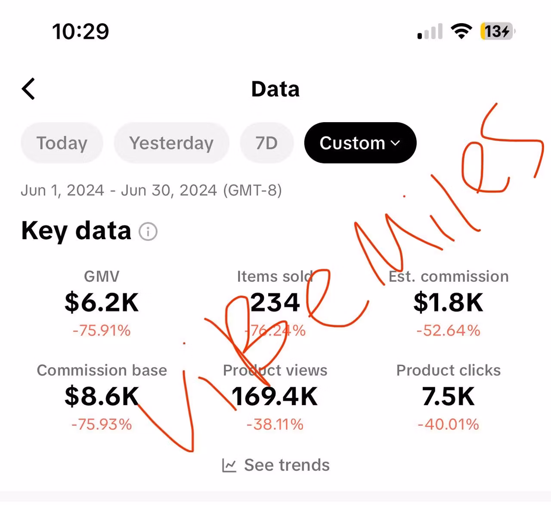Tap the Wi-Fi status icon
This screenshot has height=505, width=551.
click(x=461, y=31)
